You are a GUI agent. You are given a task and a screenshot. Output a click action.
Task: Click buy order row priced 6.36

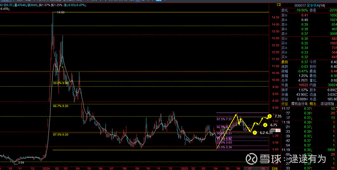[309, 39]
